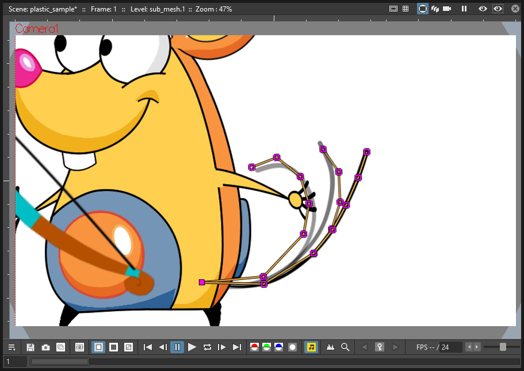Toggle the yellow sound note button
This screenshot has width=524, height=371.
coord(311,347)
